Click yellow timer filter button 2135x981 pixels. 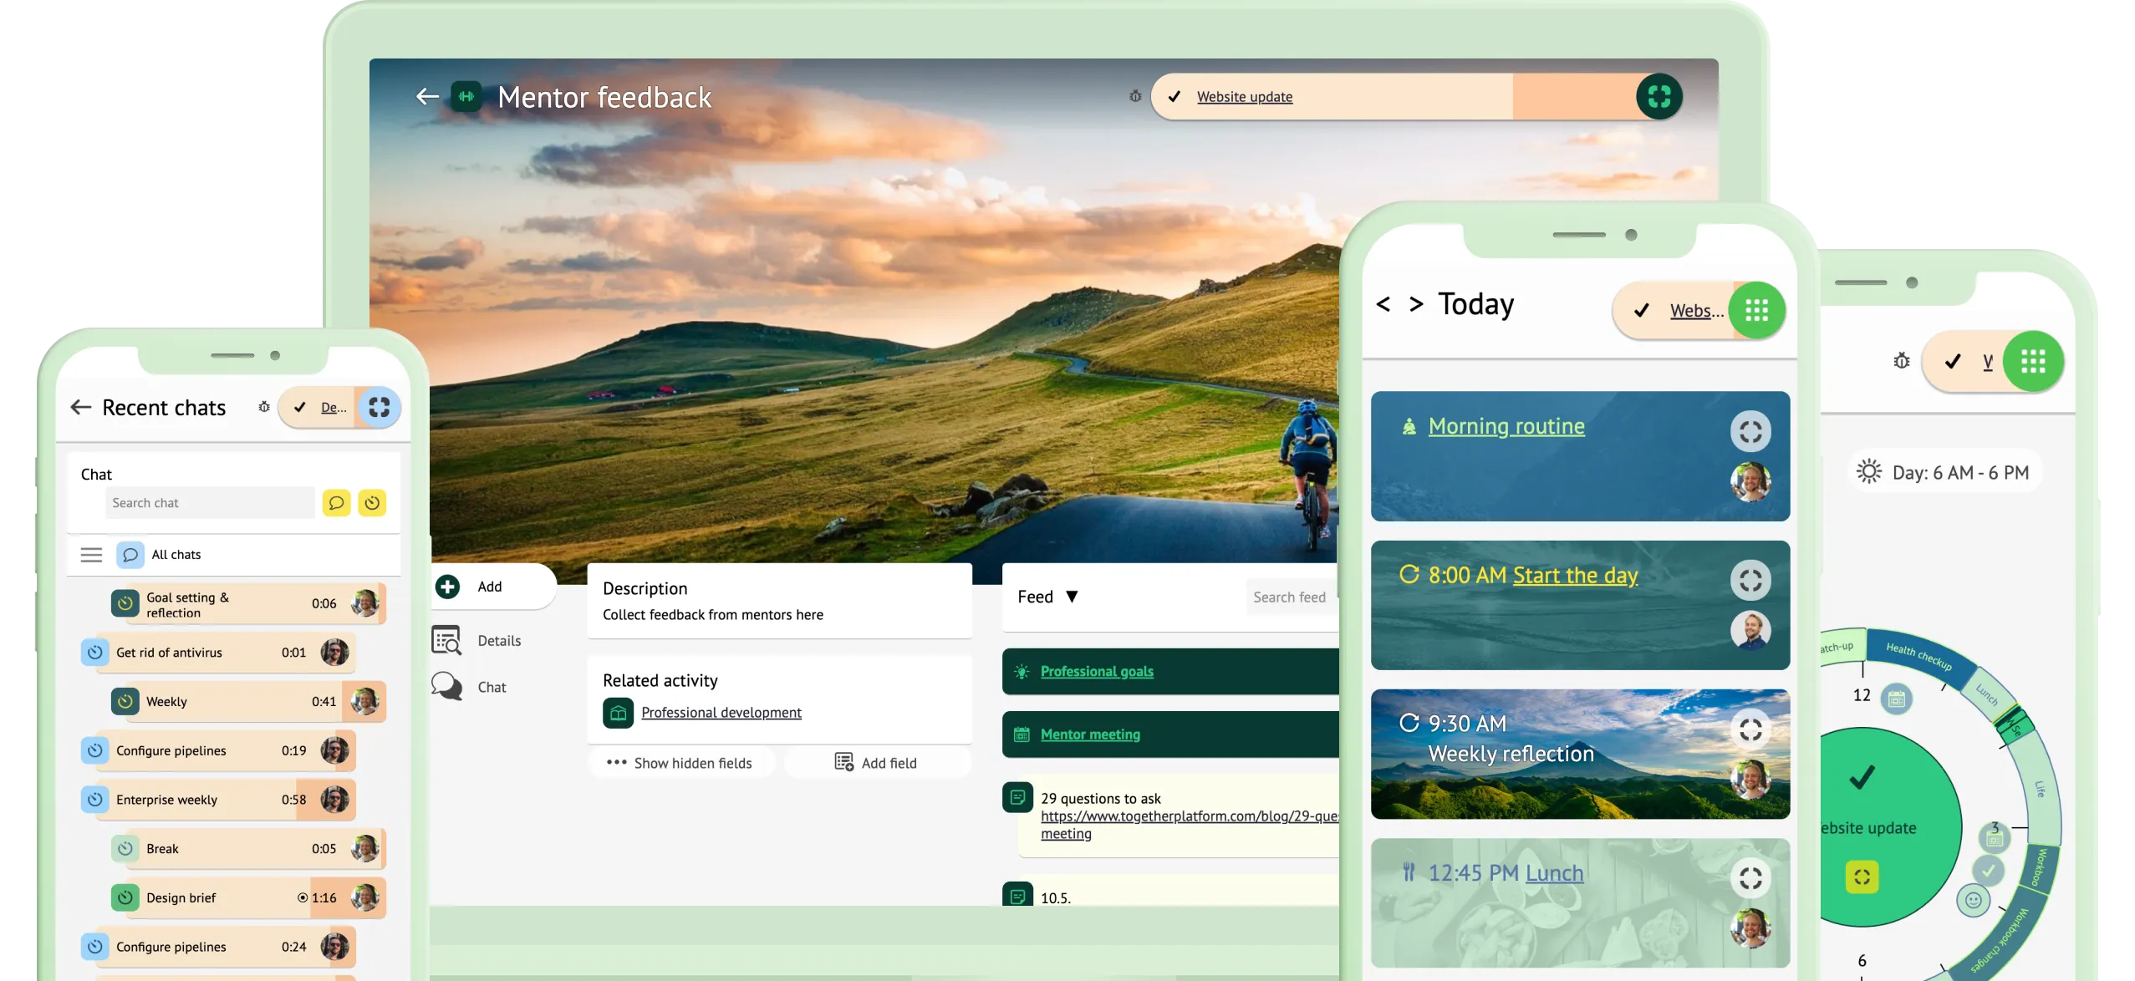(x=372, y=503)
